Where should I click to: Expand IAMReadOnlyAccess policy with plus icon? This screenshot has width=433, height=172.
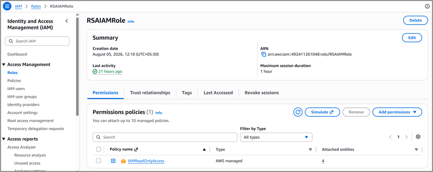[x=113, y=161]
